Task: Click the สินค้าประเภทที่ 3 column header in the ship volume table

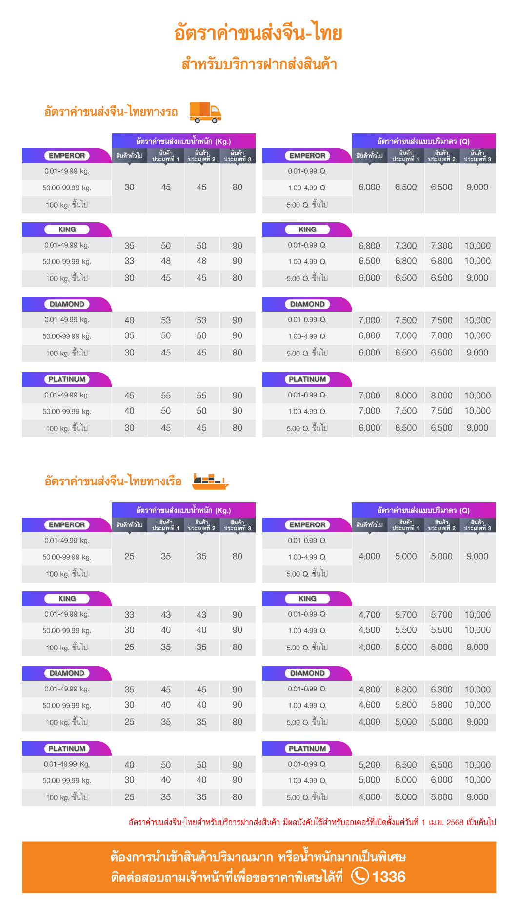Action: click(x=477, y=525)
